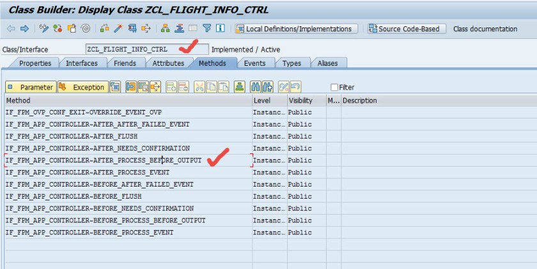Select method IF_FPM_APP_CONTROLLER~BEFORE_NEEDS_CONFIRMATION
Screen dimensions: 537x269
click(x=128, y=208)
